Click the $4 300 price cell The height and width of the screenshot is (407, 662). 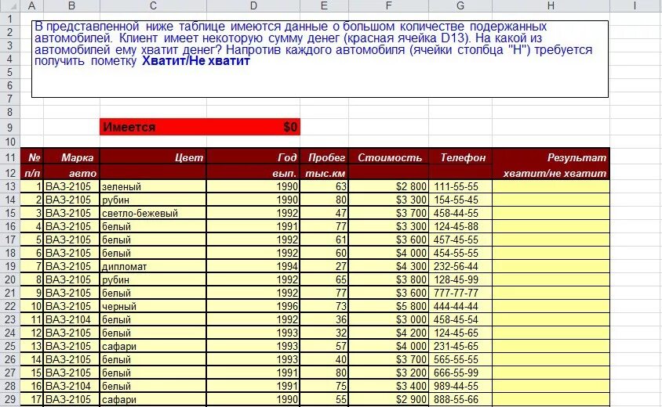388,266
